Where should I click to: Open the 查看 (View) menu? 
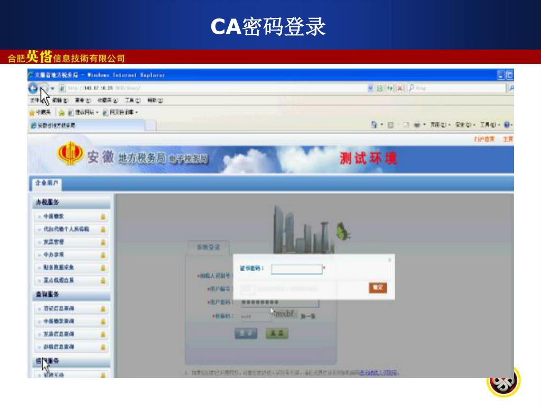[83, 100]
